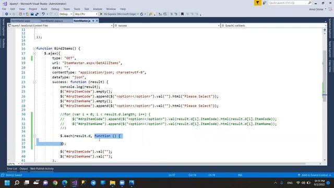Click the Navigate Backward toolbar icon

[x=7, y=14]
